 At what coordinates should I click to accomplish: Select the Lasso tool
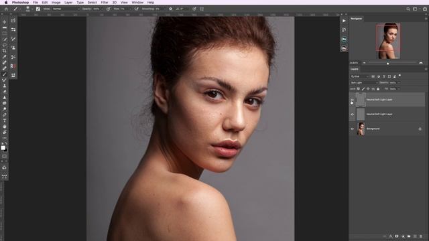(x=5, y=45)
